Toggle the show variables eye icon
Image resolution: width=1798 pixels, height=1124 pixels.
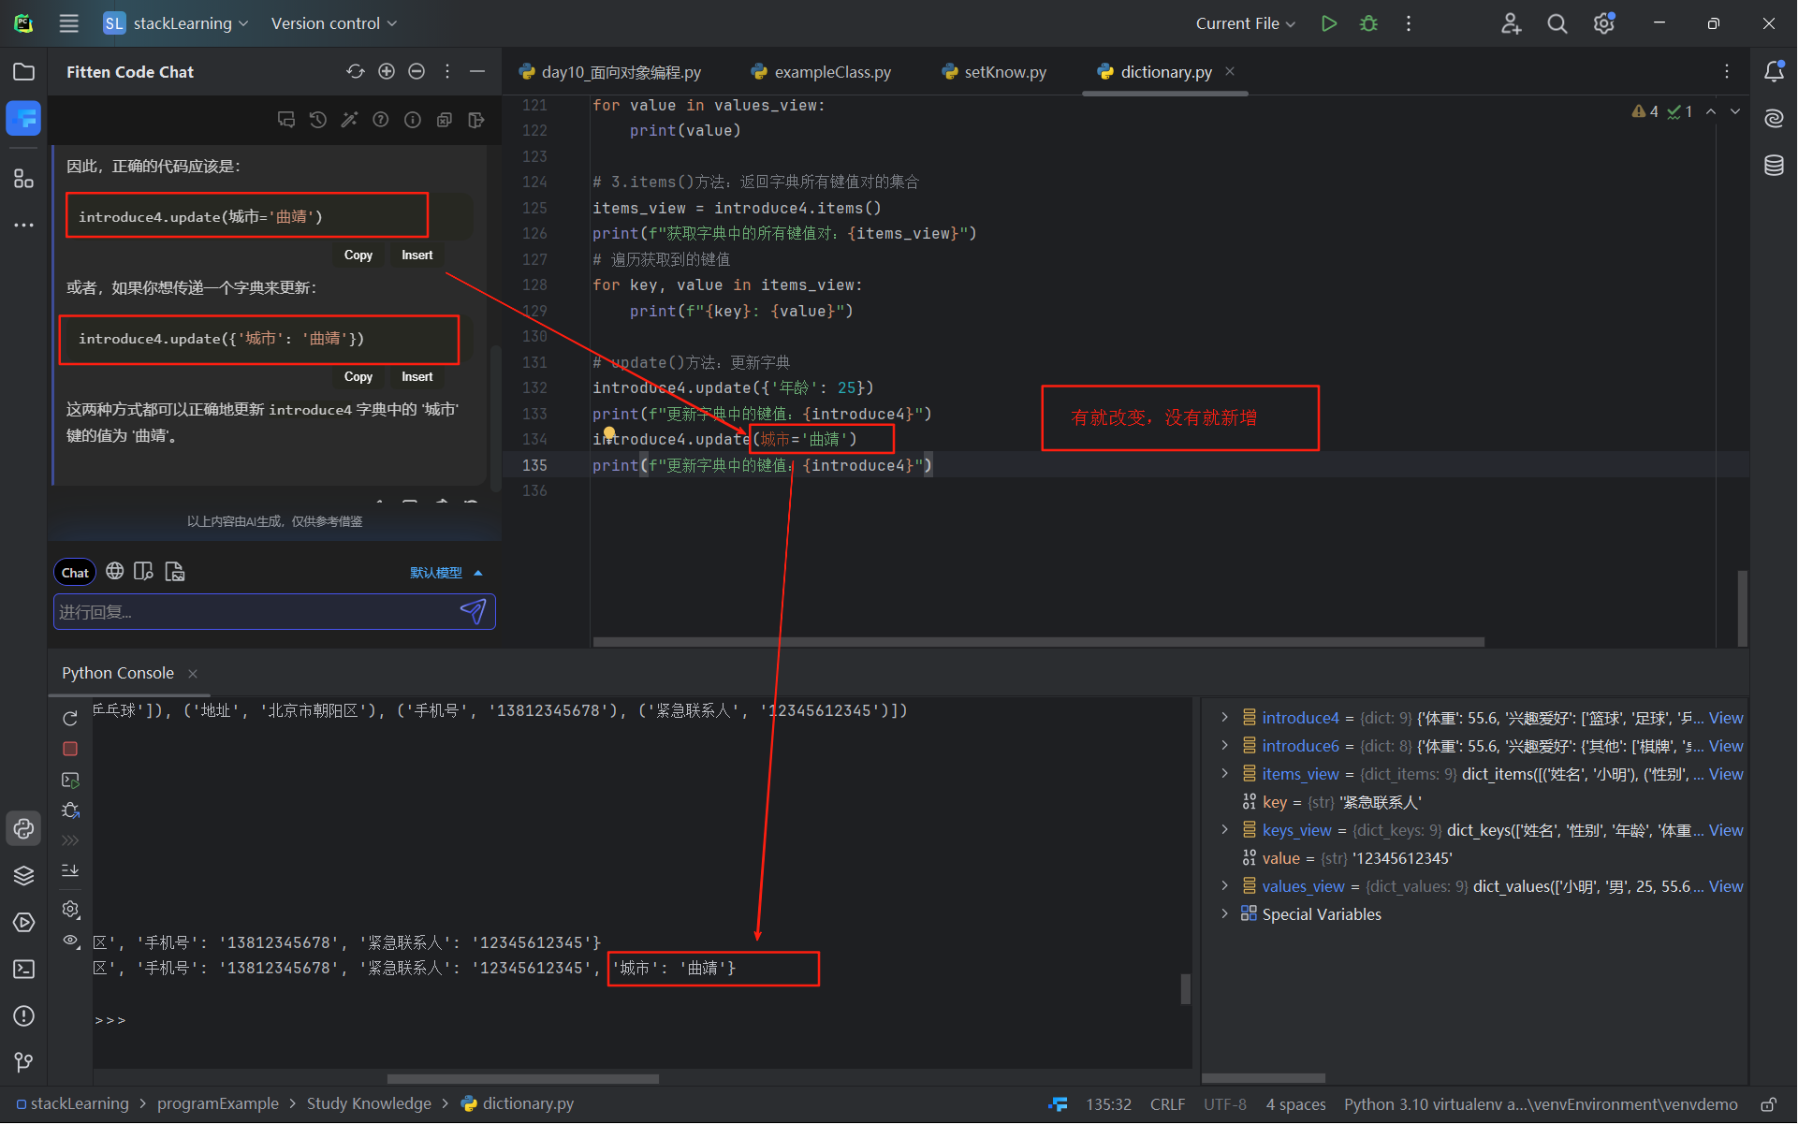tap(70, 941)
